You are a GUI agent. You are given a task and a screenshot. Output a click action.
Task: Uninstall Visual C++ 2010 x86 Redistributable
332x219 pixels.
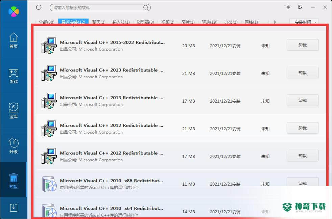(x=302, y=182)
